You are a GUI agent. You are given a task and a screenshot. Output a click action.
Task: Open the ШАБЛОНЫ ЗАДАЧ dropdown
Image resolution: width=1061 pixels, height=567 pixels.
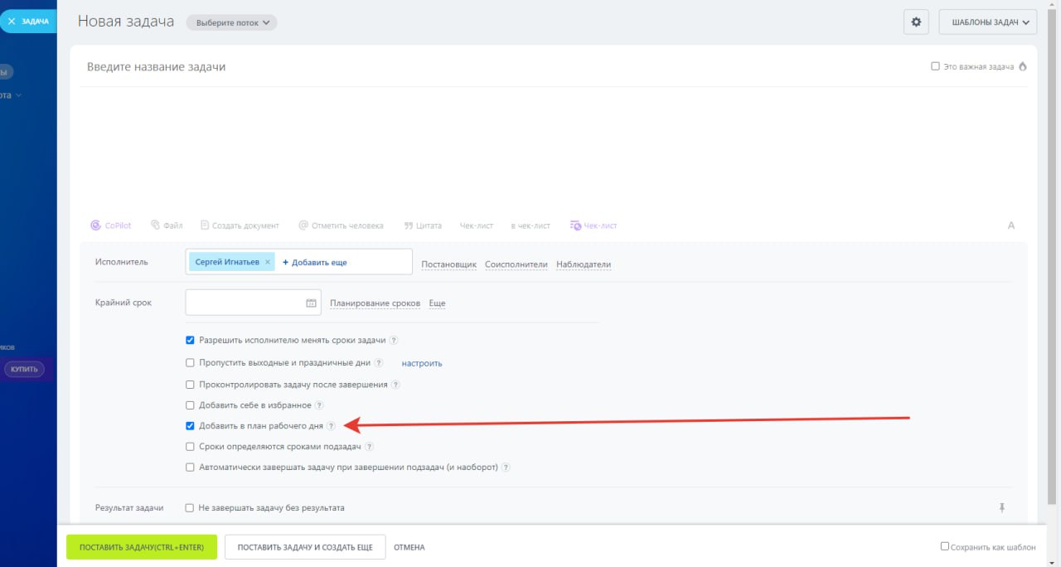988,22
